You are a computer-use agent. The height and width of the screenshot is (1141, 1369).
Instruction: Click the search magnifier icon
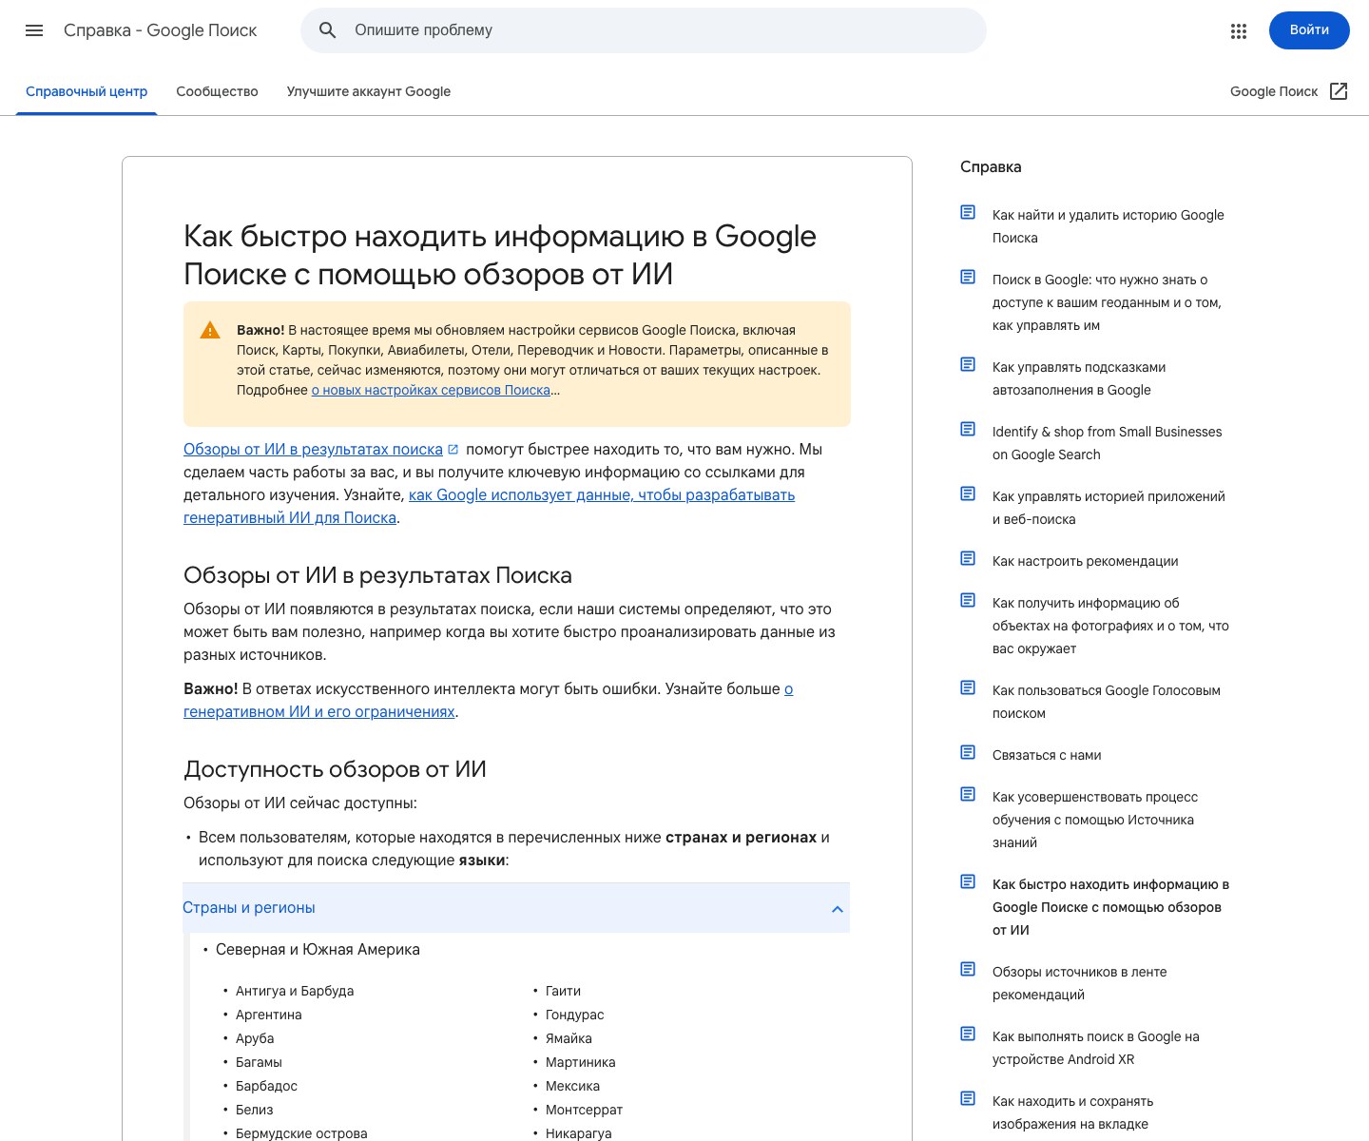pos(328,30)
